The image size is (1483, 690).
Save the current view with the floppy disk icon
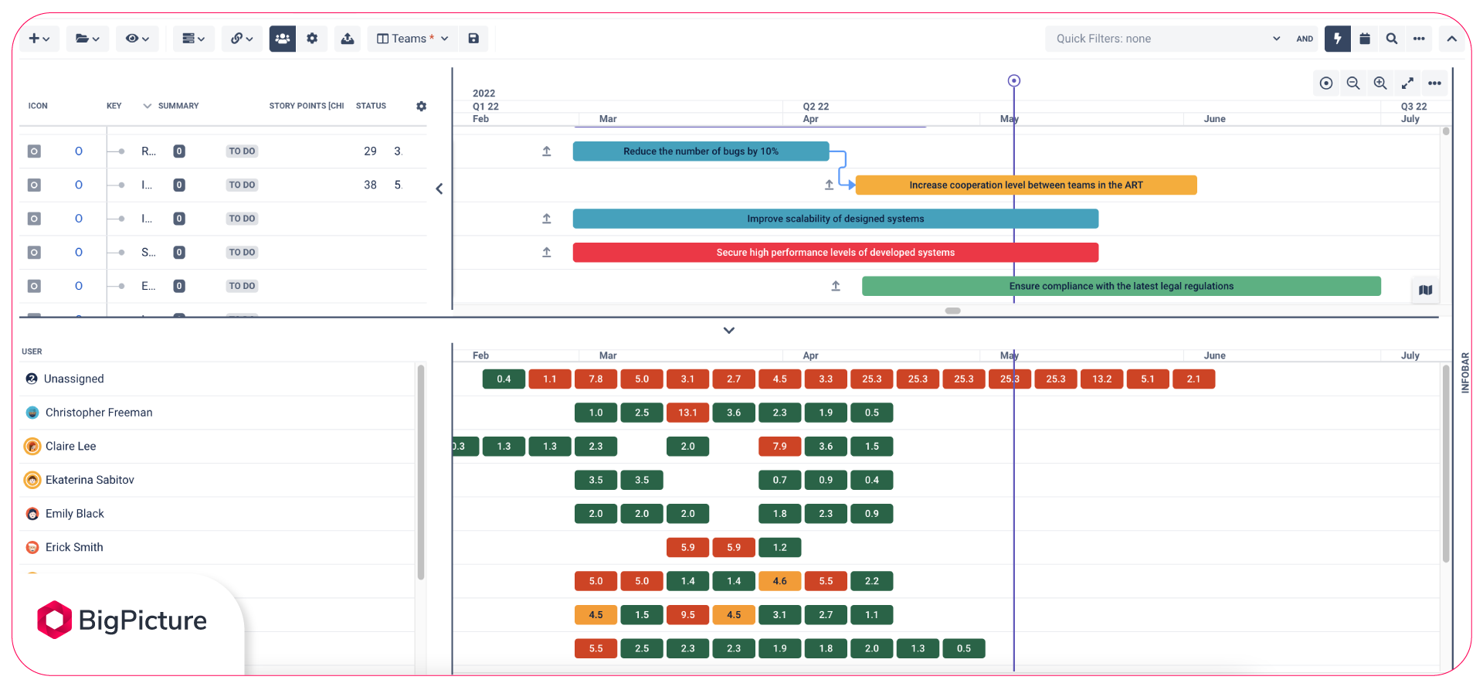(473, 39)
